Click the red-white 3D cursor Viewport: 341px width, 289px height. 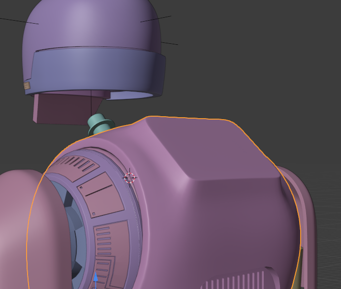tap(129, 178)
